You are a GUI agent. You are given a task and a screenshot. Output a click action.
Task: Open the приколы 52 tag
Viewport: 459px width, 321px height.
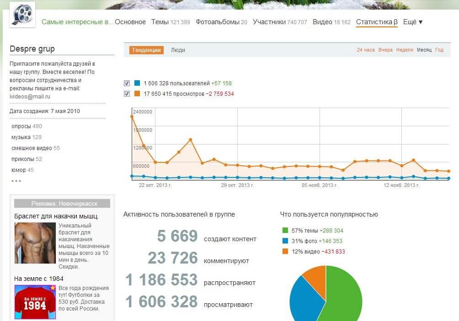27,159
